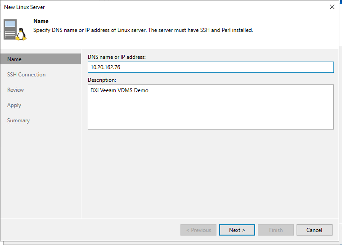Go to the SSH Connection step
This screenshot has height=245, width=342.
[26, 75]
